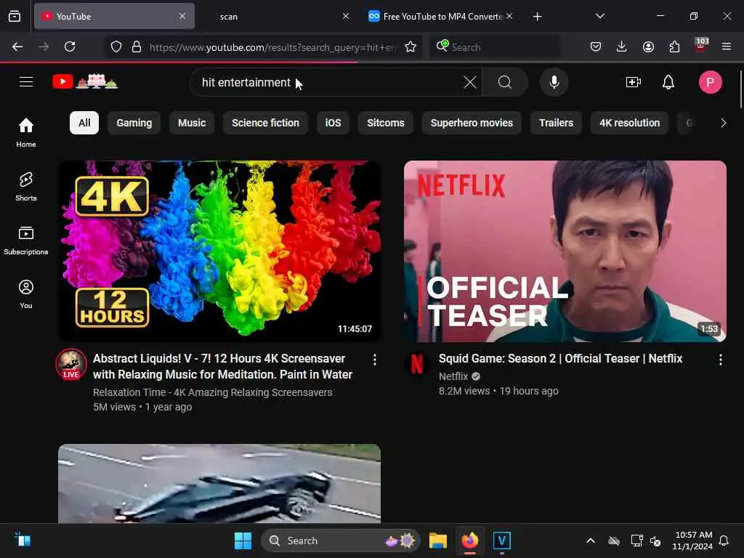Viewport: 744px width, 558px height.
Task: Open the P account avatar menu
Action: [710, 82]
